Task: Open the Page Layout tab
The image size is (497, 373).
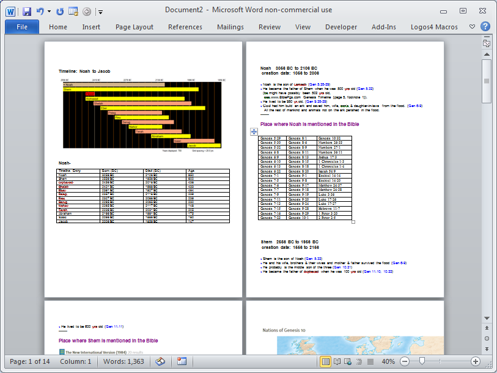Action: 134,27
